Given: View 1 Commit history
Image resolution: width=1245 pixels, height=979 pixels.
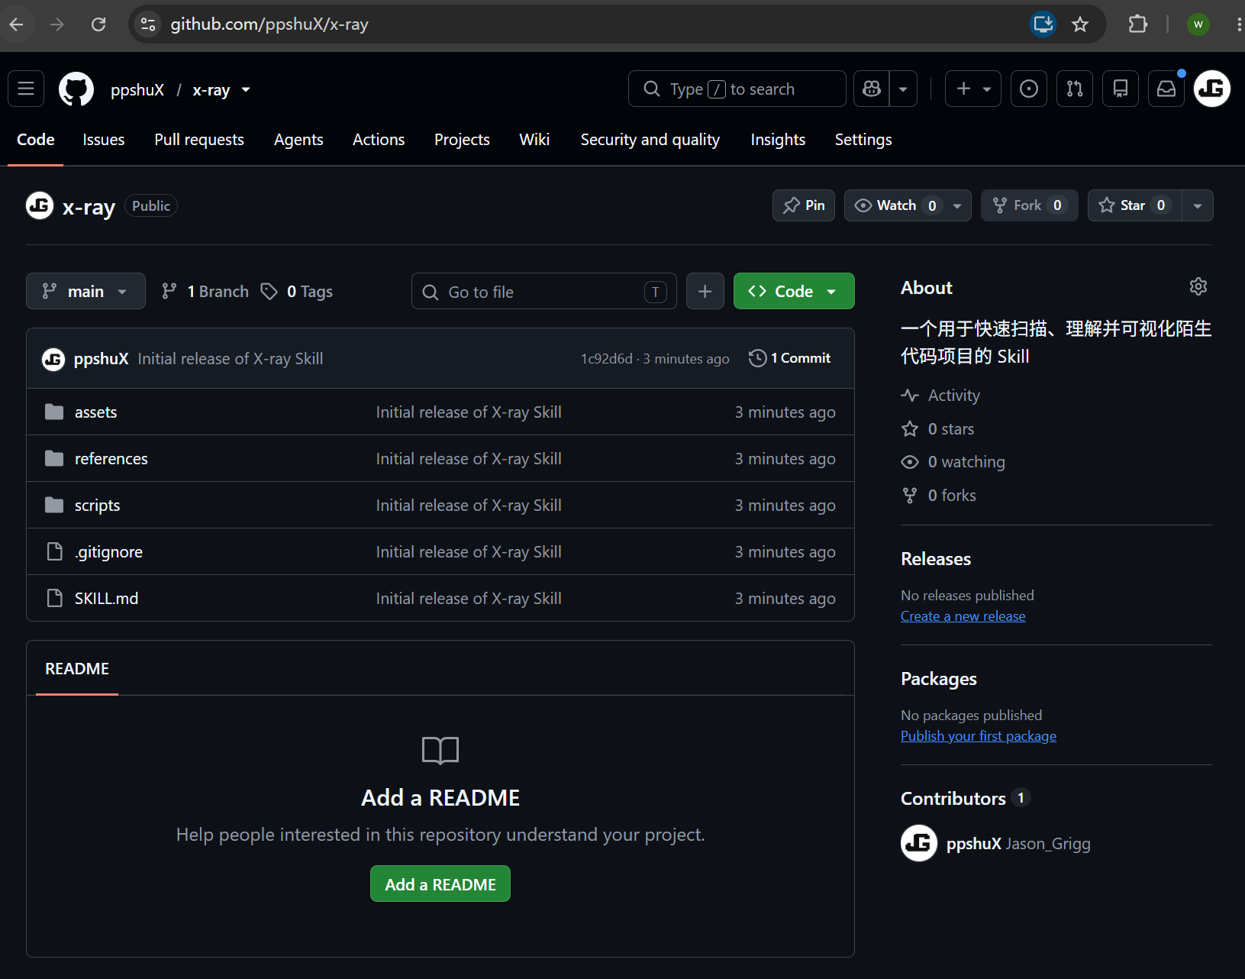Looking at the screenshot, I should (x=790, y=358).
